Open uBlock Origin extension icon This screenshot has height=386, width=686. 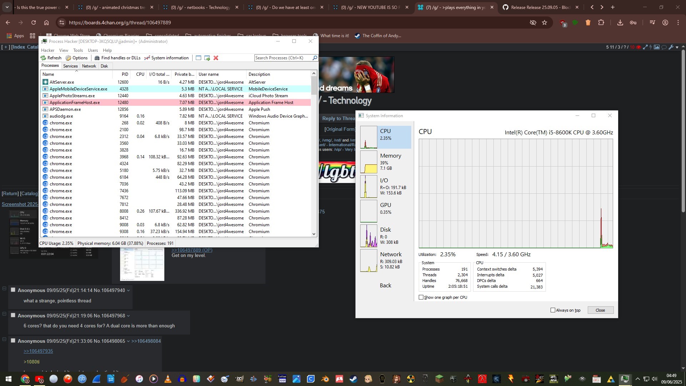click(x=563, y=23)
